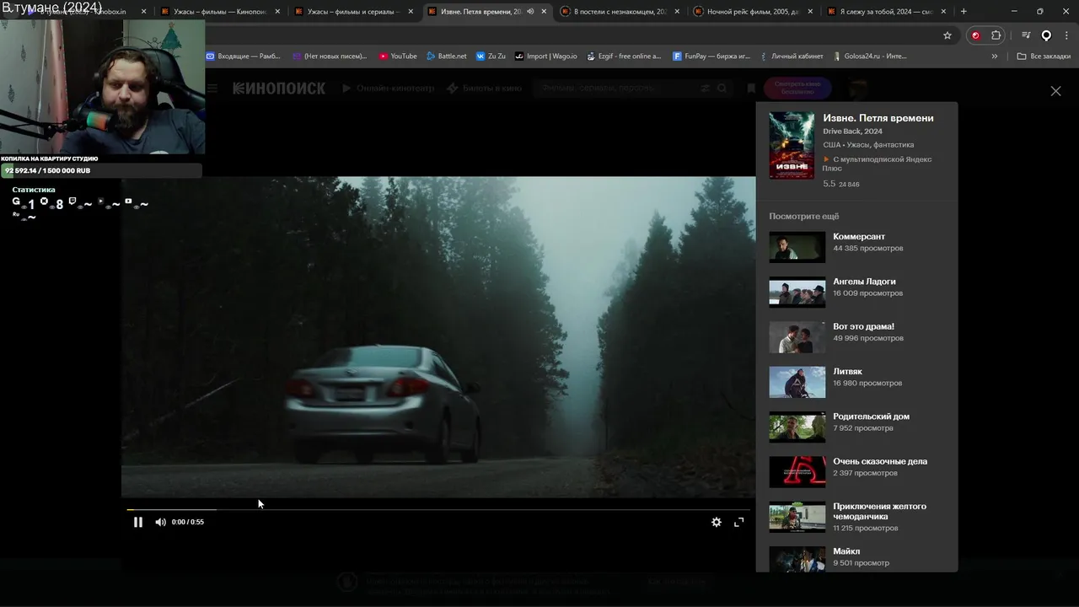
Task: Pause the trailer playback
Action: [138, 522]
